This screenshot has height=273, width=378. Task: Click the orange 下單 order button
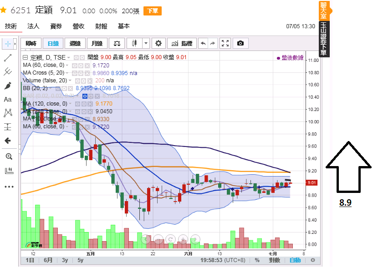coord(153,11)
